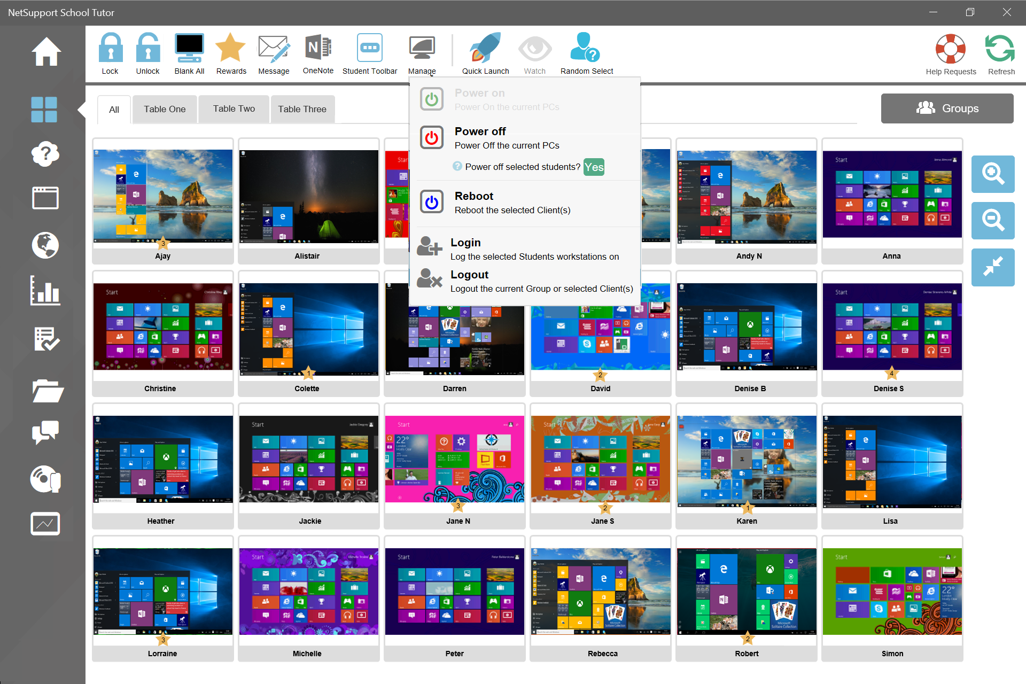1026x684 pixels.
Task: Open Help Requests lifebuoy icon
Action: pos(951,50)
